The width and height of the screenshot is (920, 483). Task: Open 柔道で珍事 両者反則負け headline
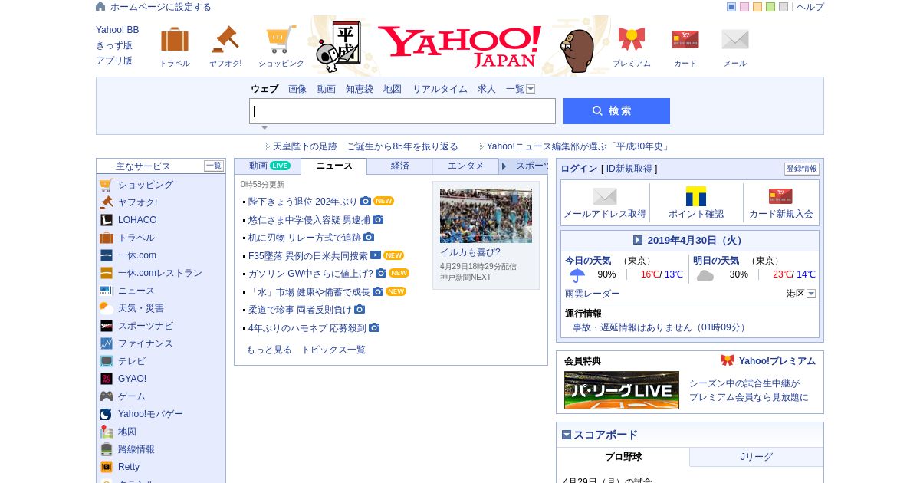click(x=300, y=310)
